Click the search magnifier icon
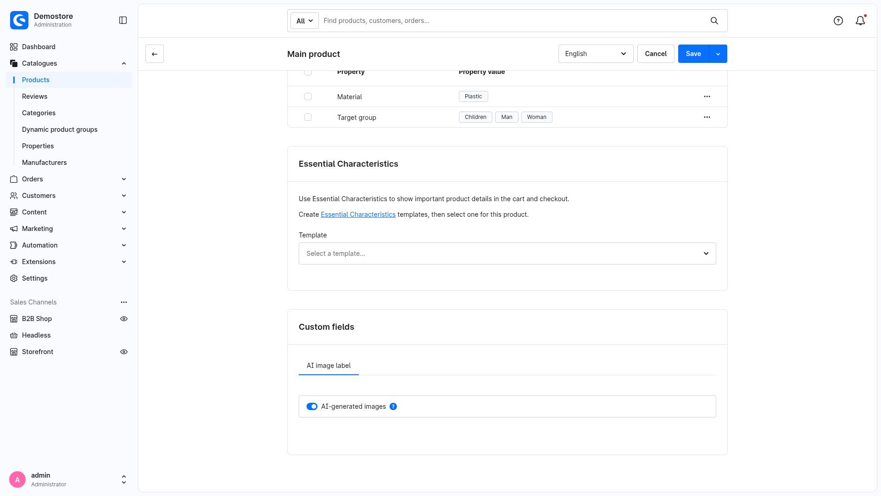 pyautogui.click(x=714, y=21)
